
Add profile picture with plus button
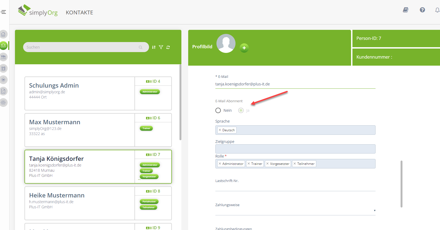coord(244,48)
